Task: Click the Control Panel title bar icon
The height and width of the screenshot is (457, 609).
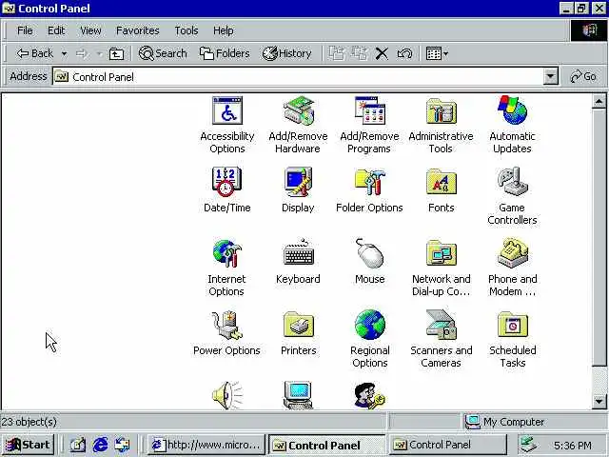Action: point(9,9)
